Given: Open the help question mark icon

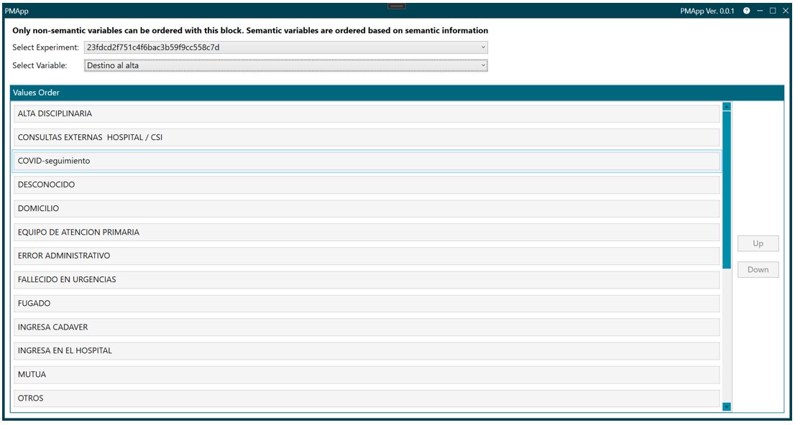Looking at the screenshot, I should 746,11.
